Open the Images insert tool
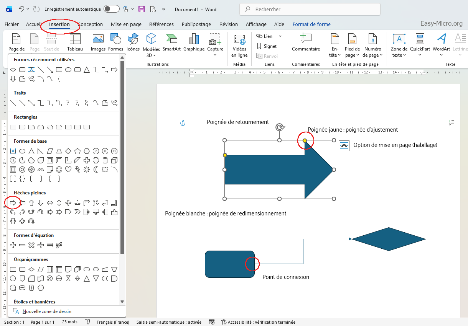Image resolution: width=468 pixels, height=326 pixels. point(98,42)
